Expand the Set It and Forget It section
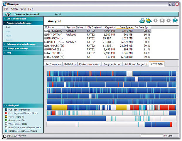Screen dimensions: 182x141 click(23, 19)
